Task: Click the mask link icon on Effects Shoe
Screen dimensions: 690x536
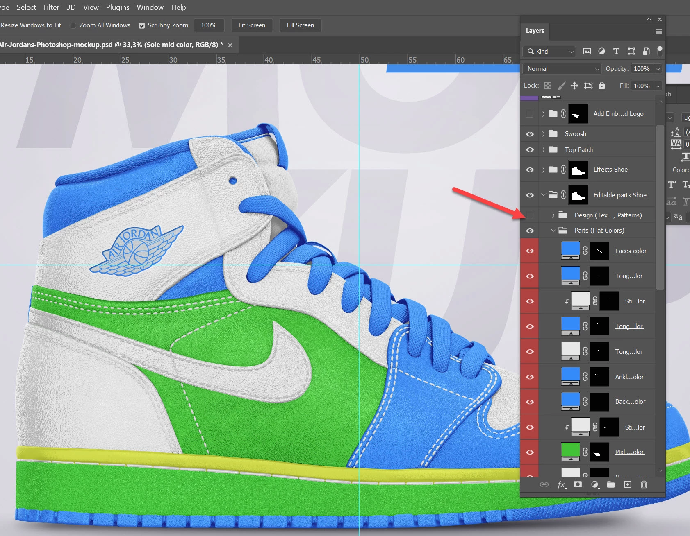Action: 564,170
